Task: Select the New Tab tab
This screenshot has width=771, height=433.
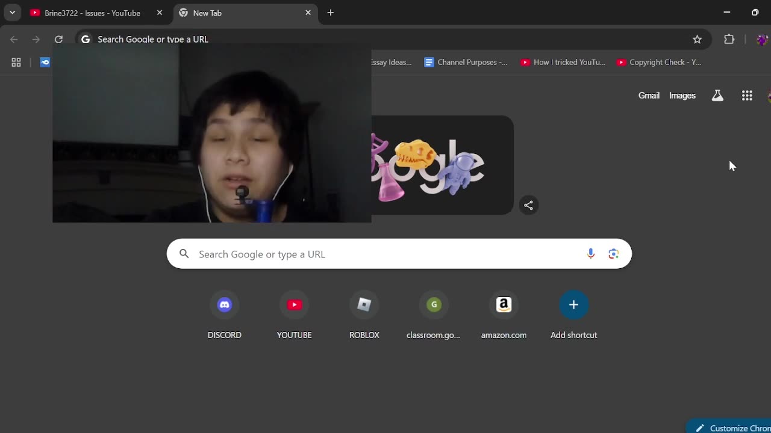Action: click(x=246, y=13)
